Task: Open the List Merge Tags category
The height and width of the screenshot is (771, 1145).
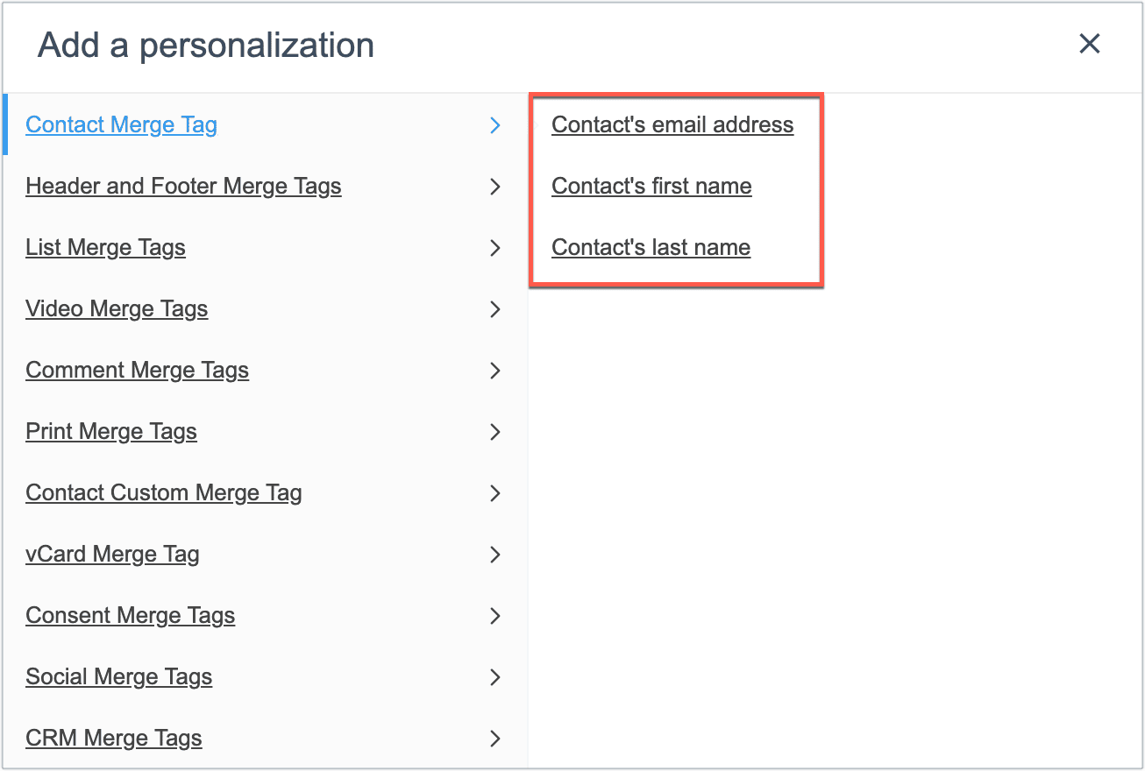Action: click(105, 247)
